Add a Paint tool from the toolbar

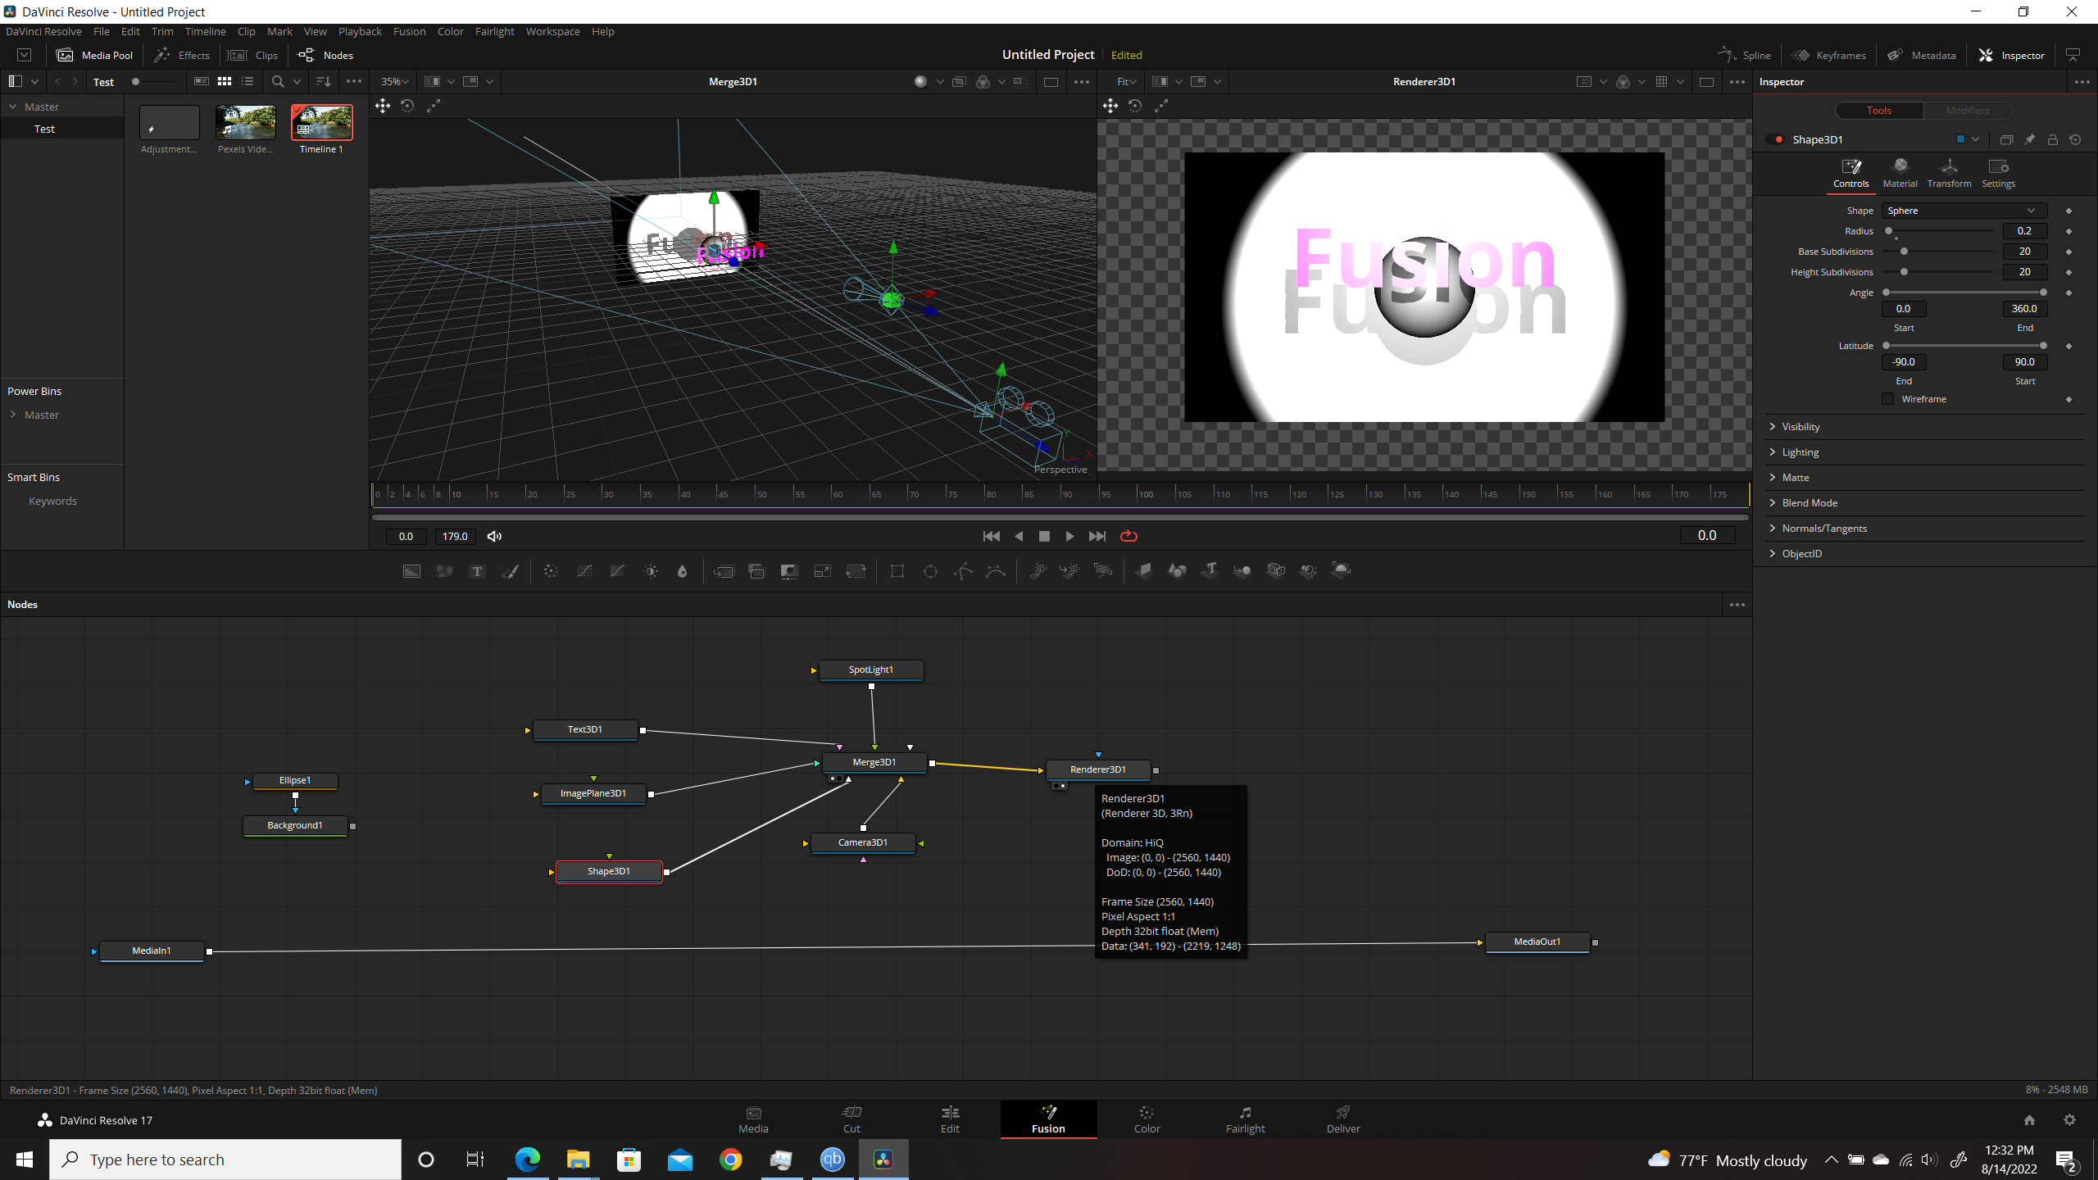[x=510, y=571]
